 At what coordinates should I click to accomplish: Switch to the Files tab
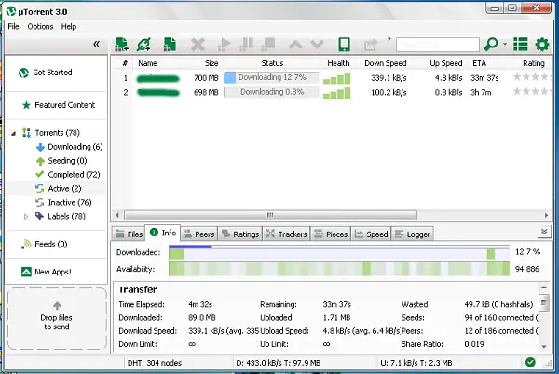[x=130, y=234]
